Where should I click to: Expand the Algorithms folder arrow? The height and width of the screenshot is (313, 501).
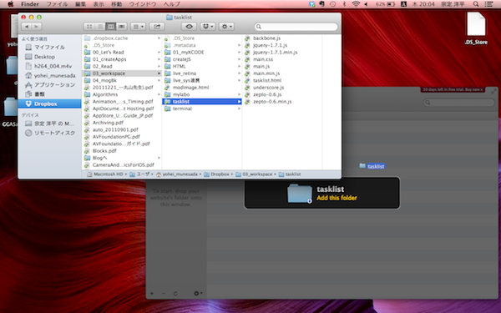coord(159,94)
